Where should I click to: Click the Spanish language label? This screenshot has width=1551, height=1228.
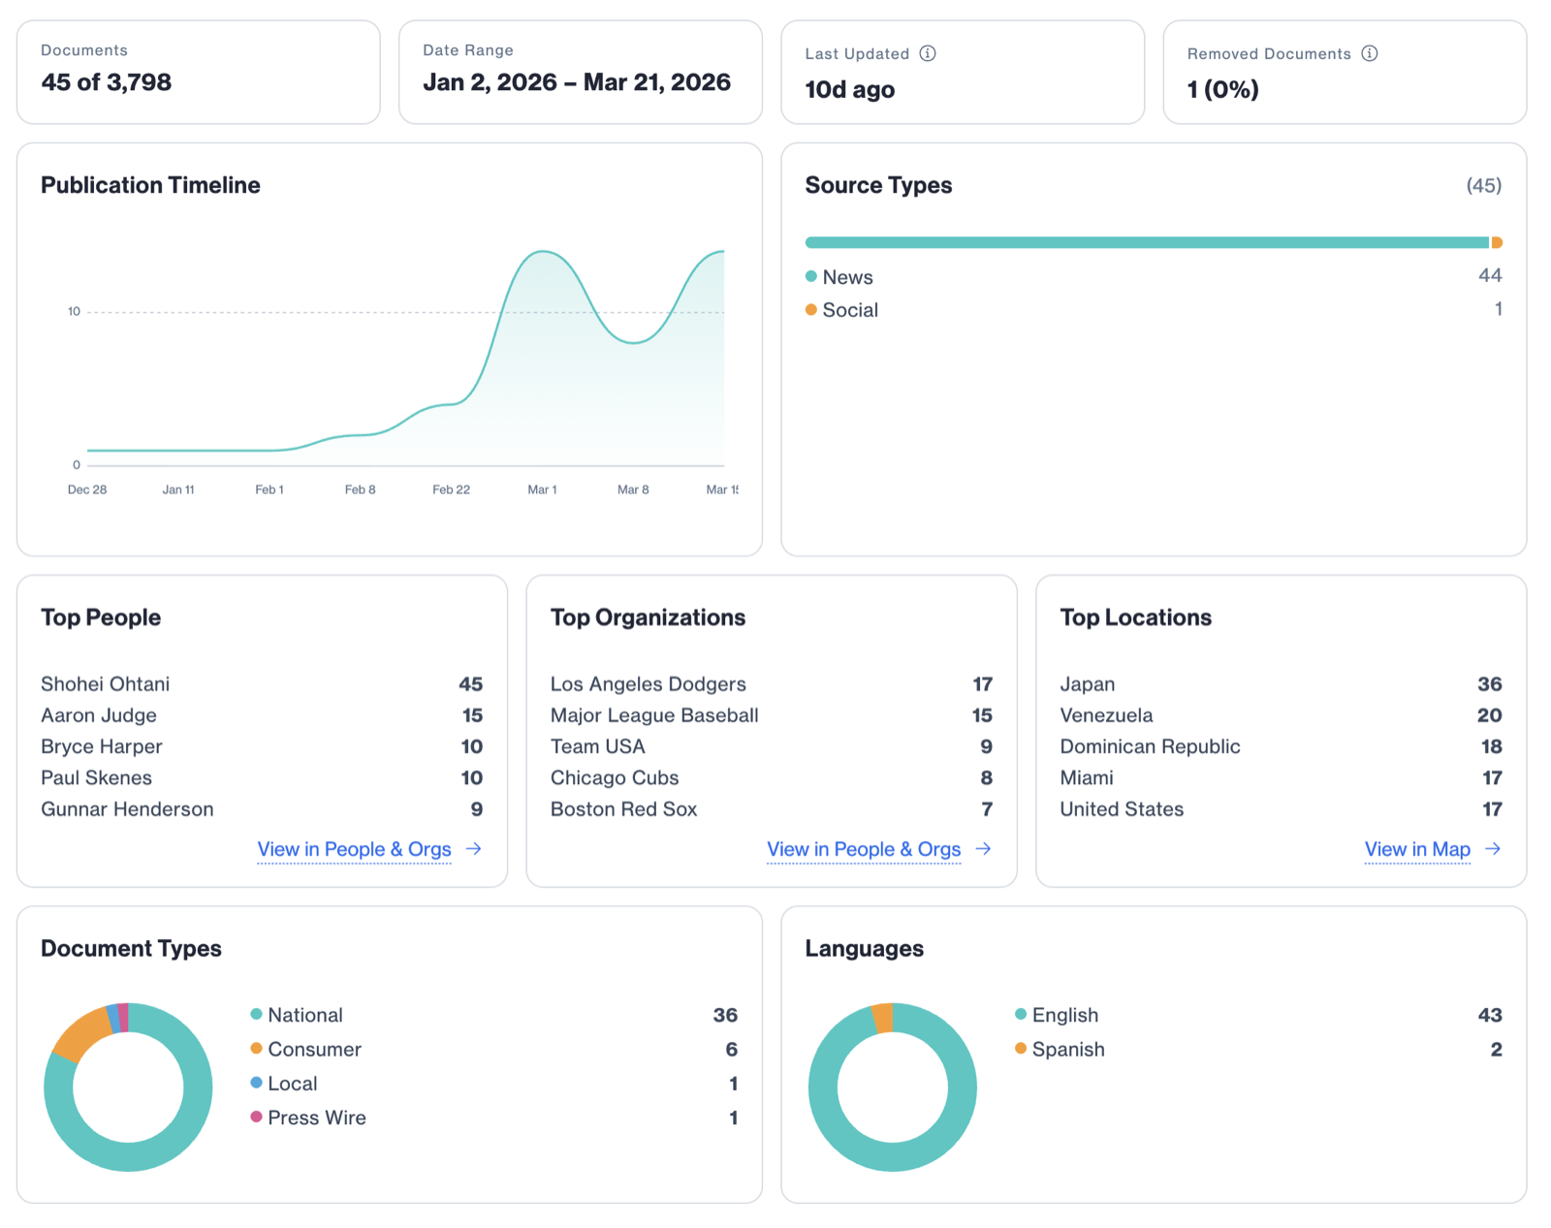[x=1068, y=1049]
